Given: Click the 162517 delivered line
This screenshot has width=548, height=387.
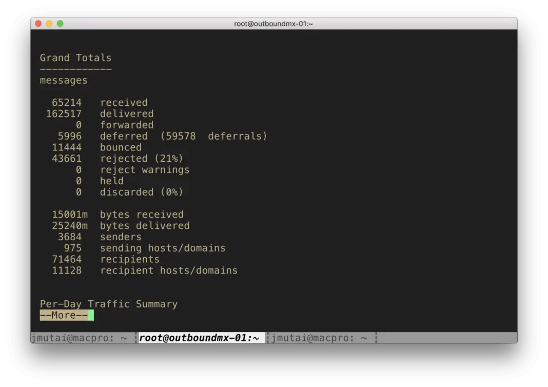Looking at the screenshot, I should tap(100, 113).
